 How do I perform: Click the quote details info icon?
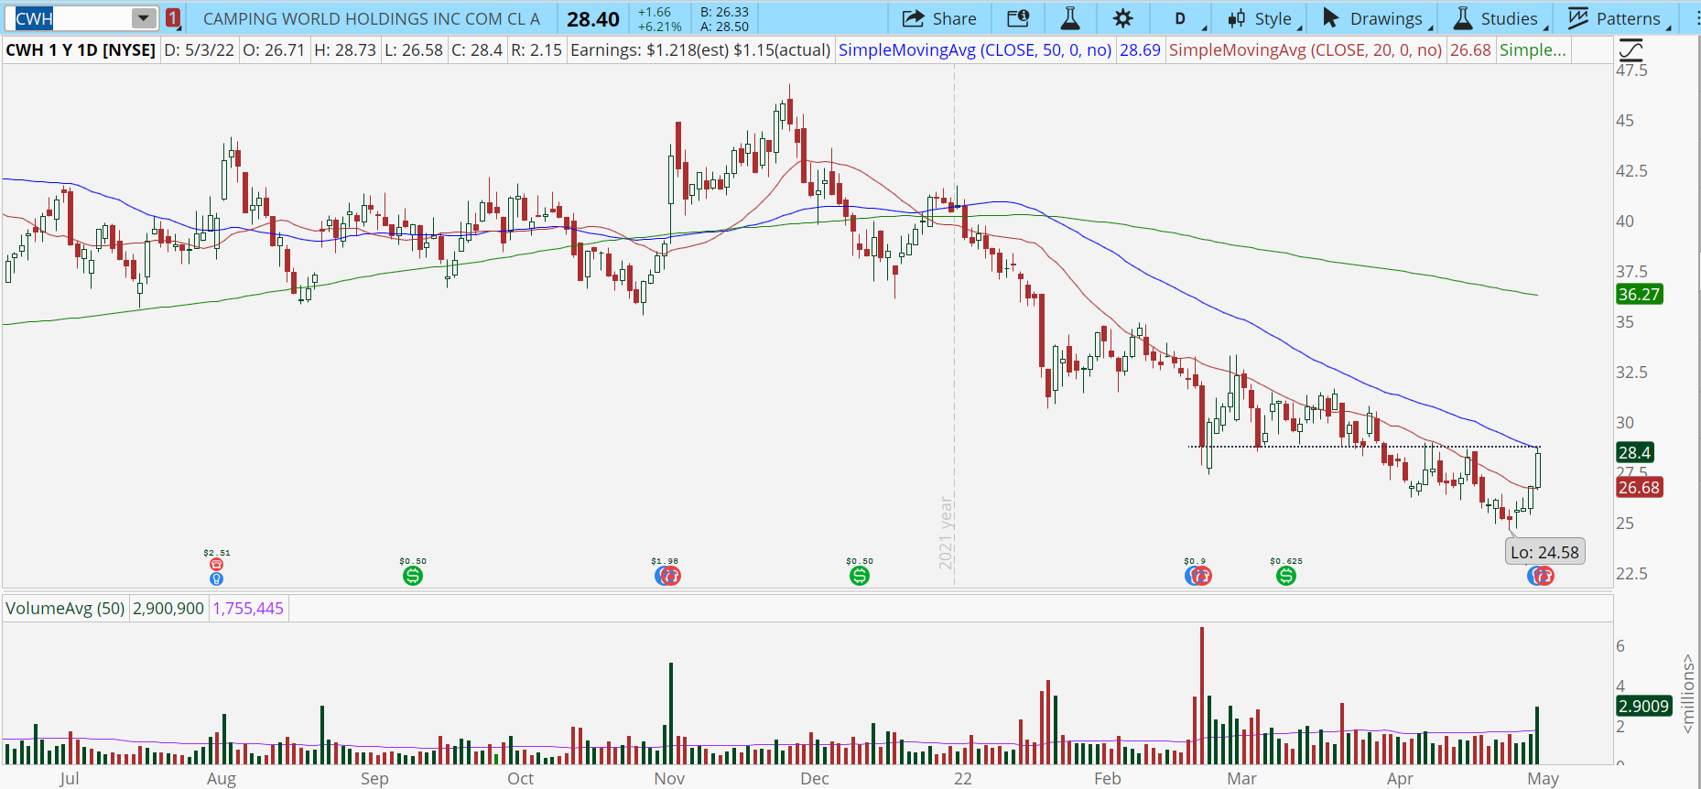coord(1018,18)
